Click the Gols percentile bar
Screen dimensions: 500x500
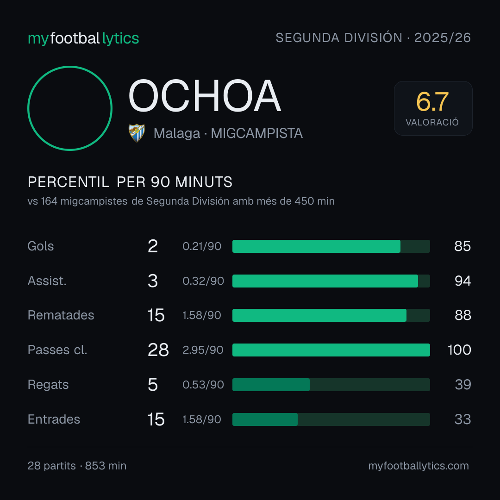pos(331,246)
